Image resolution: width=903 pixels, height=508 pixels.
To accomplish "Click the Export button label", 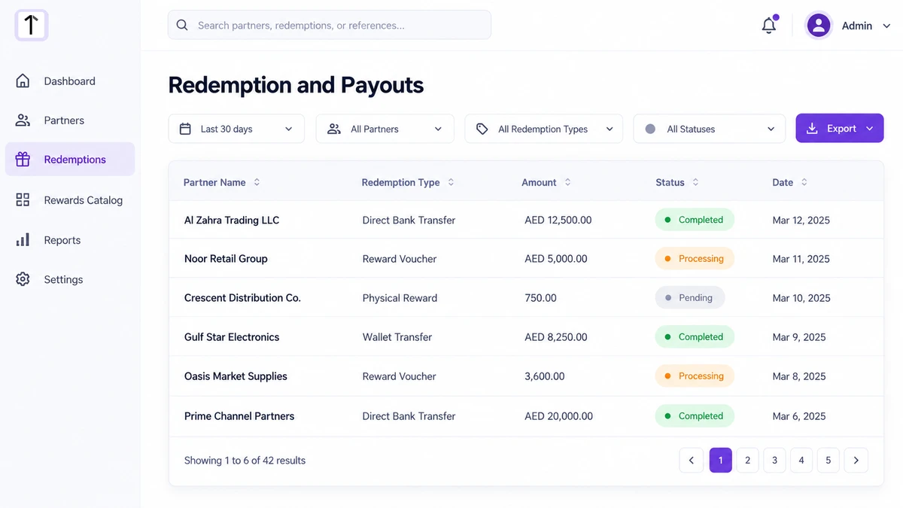I will click(x=841, y=129).
